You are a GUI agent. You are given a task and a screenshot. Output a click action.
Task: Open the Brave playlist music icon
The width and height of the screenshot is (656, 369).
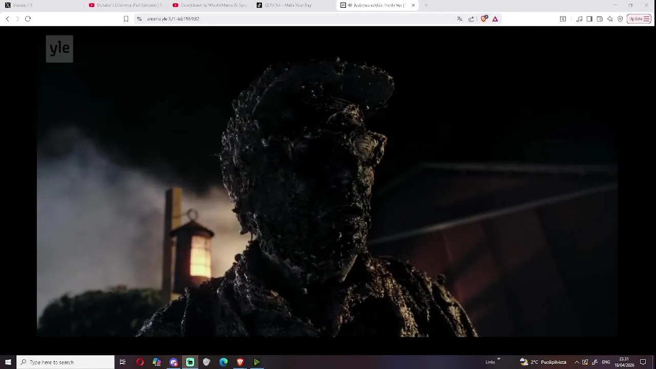point(579,19)
